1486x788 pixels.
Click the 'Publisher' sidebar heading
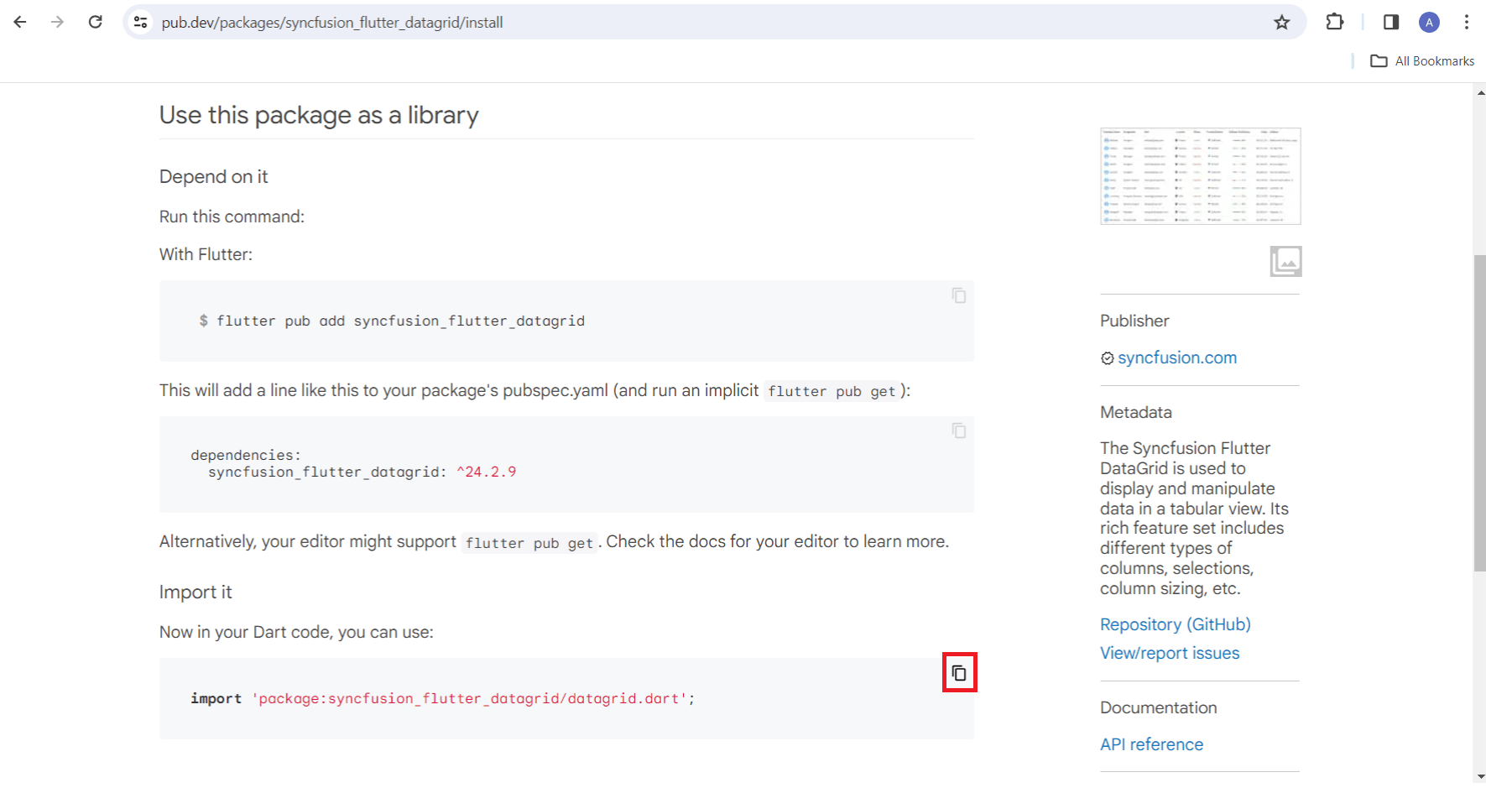click(1134, 321)
